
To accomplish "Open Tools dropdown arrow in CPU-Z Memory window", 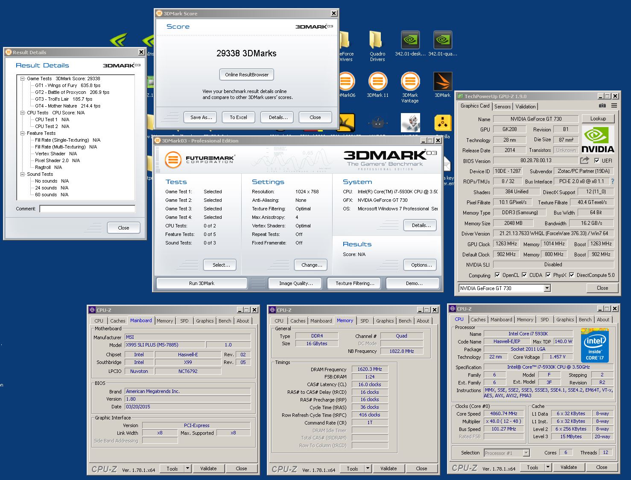I will 367,468.
